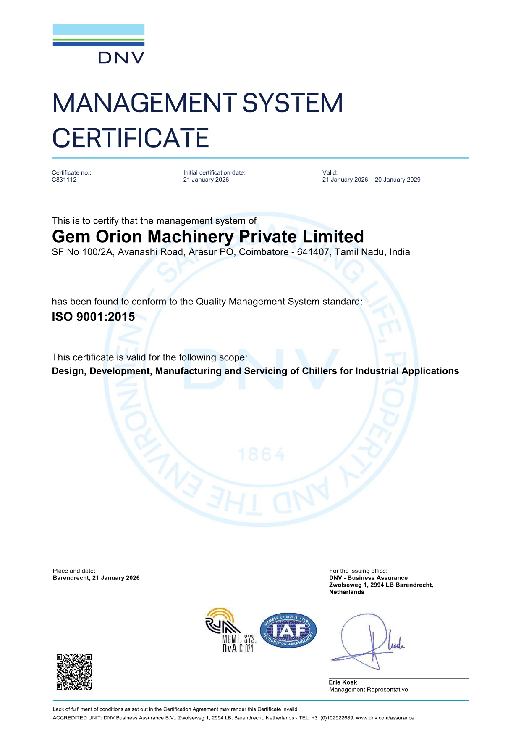
Task: Click the Management Representative title
Action: tap(368, 689)
